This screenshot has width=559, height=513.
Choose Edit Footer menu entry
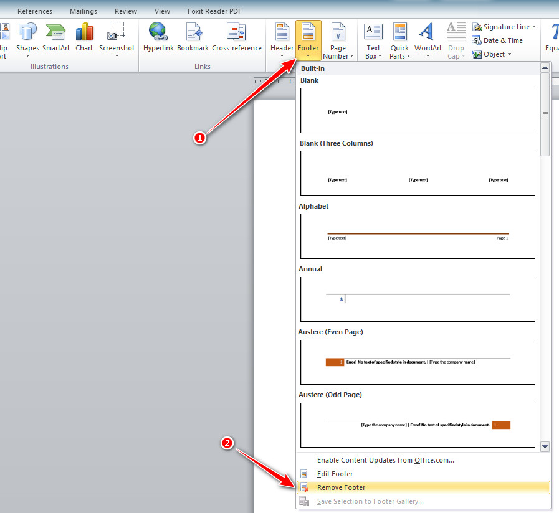335,474
